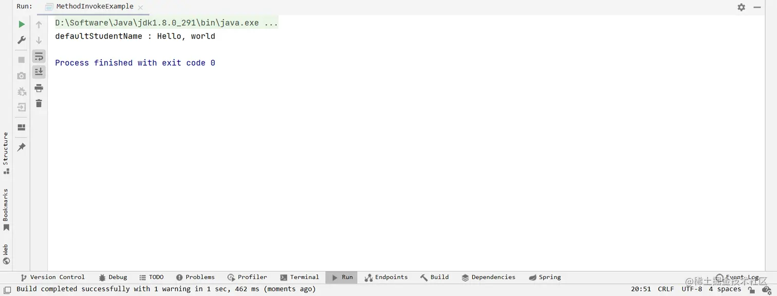Open the Terminal tool window
This screenshot has width=777, height=296.
(x=300, y=277)
